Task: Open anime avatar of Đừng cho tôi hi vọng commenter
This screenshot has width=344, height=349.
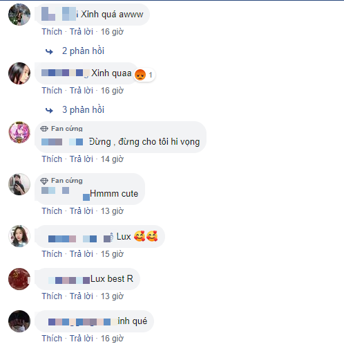Action: pyautogui.click(x=19, y=132)
